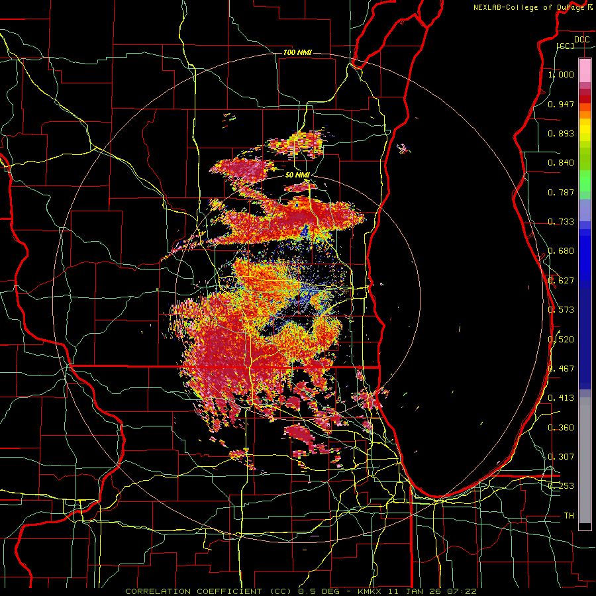Click the 11 JAN 26 date stamp
596x596 pixels.
coord(415,591)
